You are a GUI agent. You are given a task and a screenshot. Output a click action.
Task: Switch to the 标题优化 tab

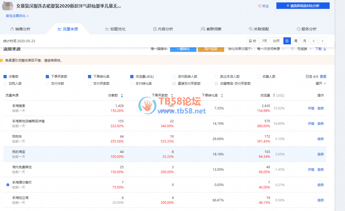pyautogui.click(x=115, y=29)
